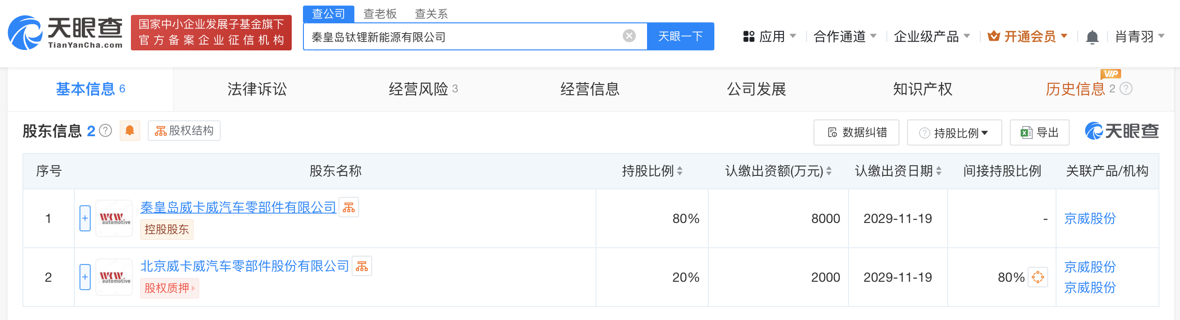
Task: Open user menu 肖青羽
Action: click(x=1139, y=36)
